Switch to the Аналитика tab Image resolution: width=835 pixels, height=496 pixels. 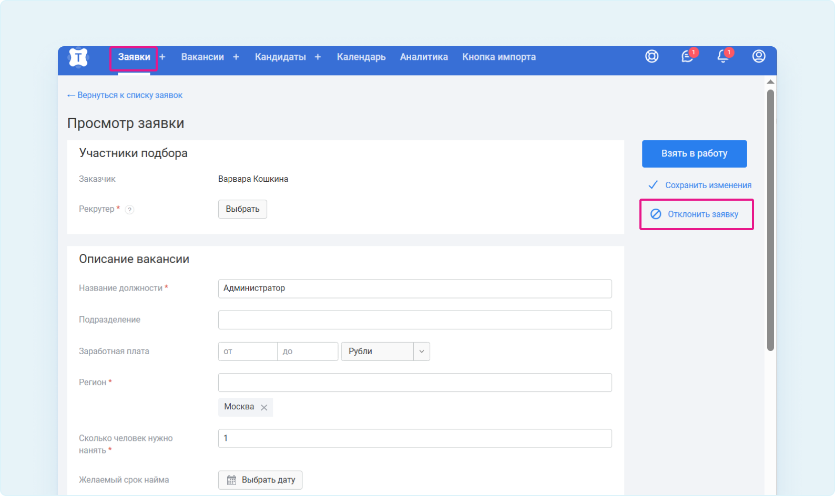[424, 57]
